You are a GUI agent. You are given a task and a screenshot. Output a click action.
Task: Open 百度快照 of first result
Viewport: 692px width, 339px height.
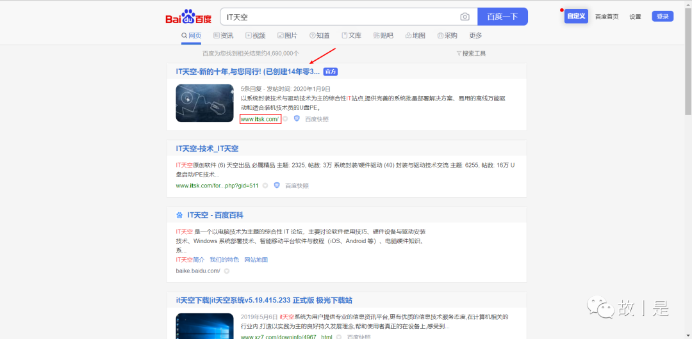317,119
